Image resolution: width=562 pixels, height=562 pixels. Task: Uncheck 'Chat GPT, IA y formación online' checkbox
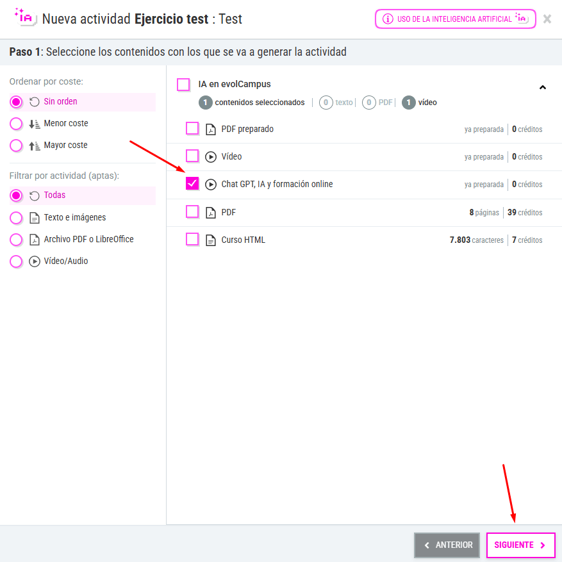[192, 184]
